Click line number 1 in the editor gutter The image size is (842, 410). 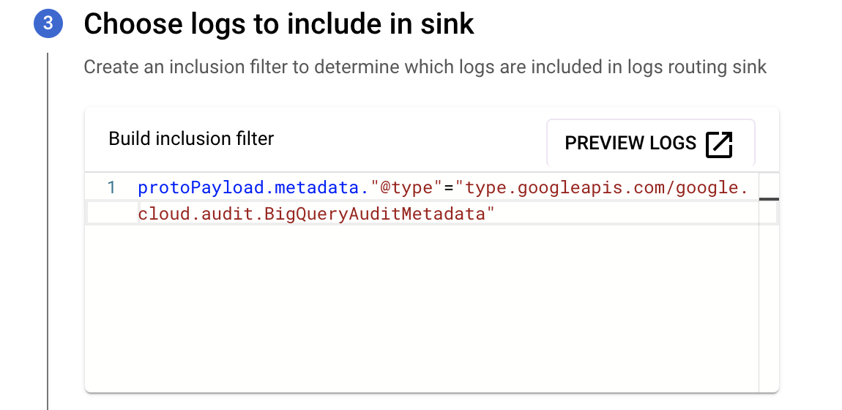pos(111,188)
